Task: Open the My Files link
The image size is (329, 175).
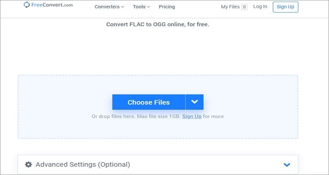Action: pyautogui.click(x=230, y=7)
